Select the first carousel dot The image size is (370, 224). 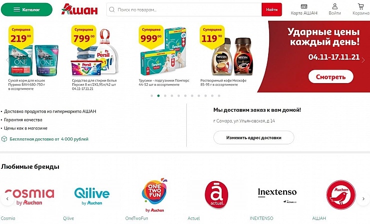coord(152,96)
